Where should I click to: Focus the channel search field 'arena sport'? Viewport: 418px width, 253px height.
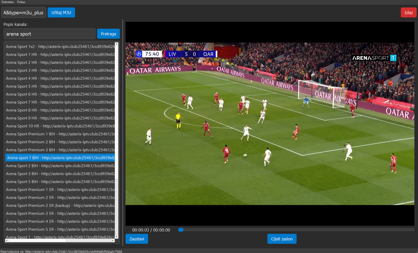point(49,34)
